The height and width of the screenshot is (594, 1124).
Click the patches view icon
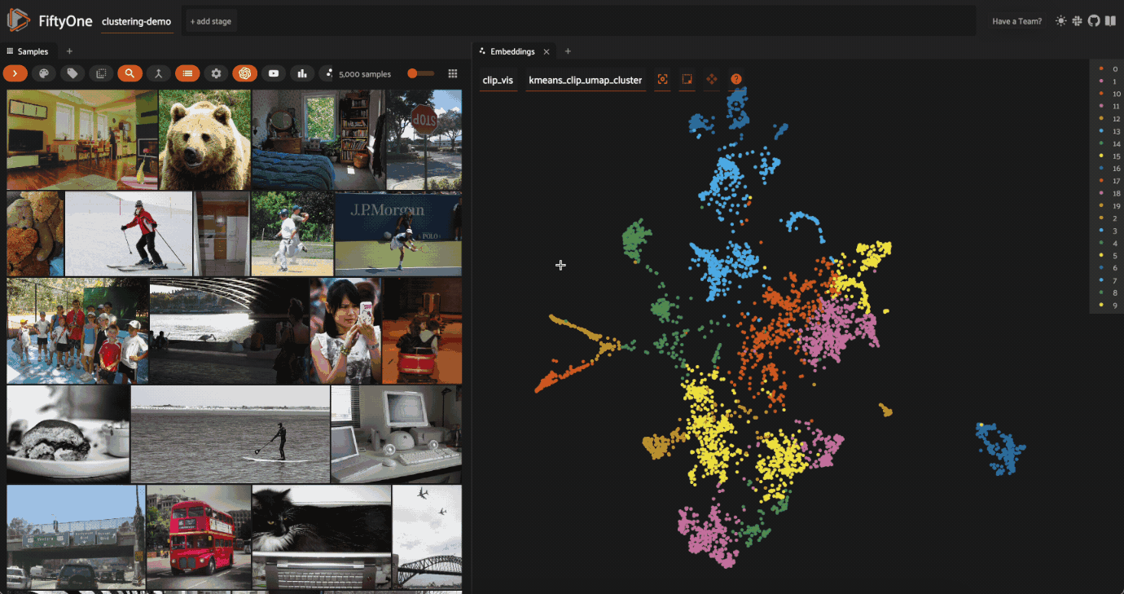(x=101, y=73)
